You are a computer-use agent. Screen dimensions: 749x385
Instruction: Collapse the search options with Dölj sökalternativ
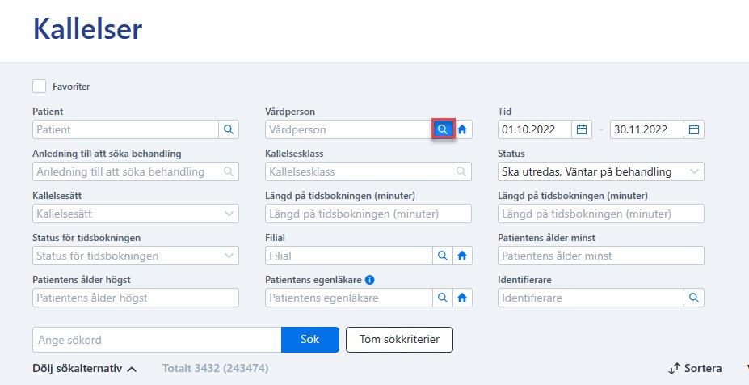point(85,369)
